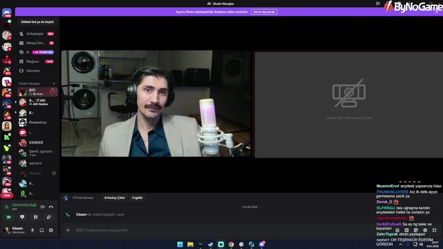Expand system tray hidden icons chevron
443x249 pixels.
pos(400,244)
